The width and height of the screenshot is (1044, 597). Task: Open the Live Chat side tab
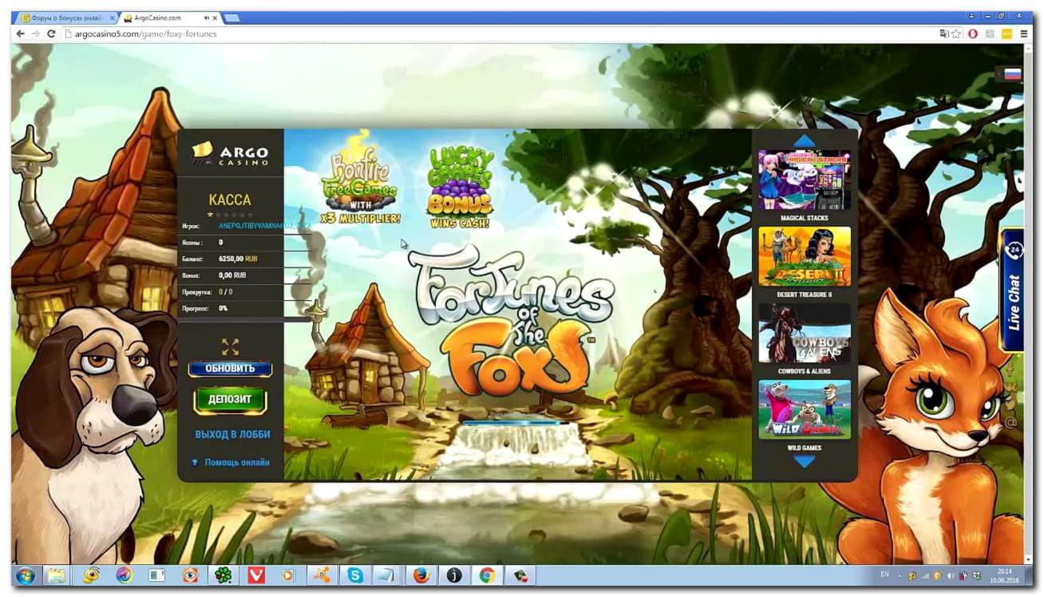click(x=1012, y=291)
